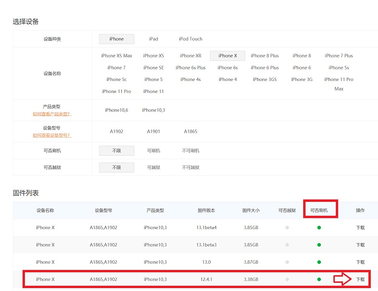Download firmware version 13.0
This screenshot has width=378, height=291.
pos(360,262)
